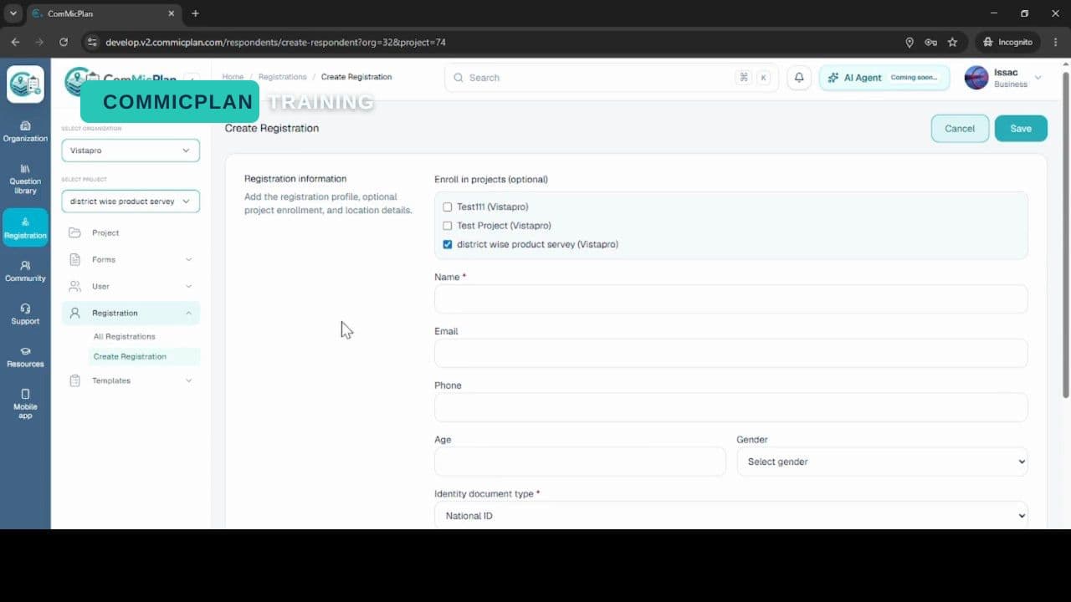Screen dimensions: 1071x602
Task: Click the Cancel button
Action: coord(960,129)
